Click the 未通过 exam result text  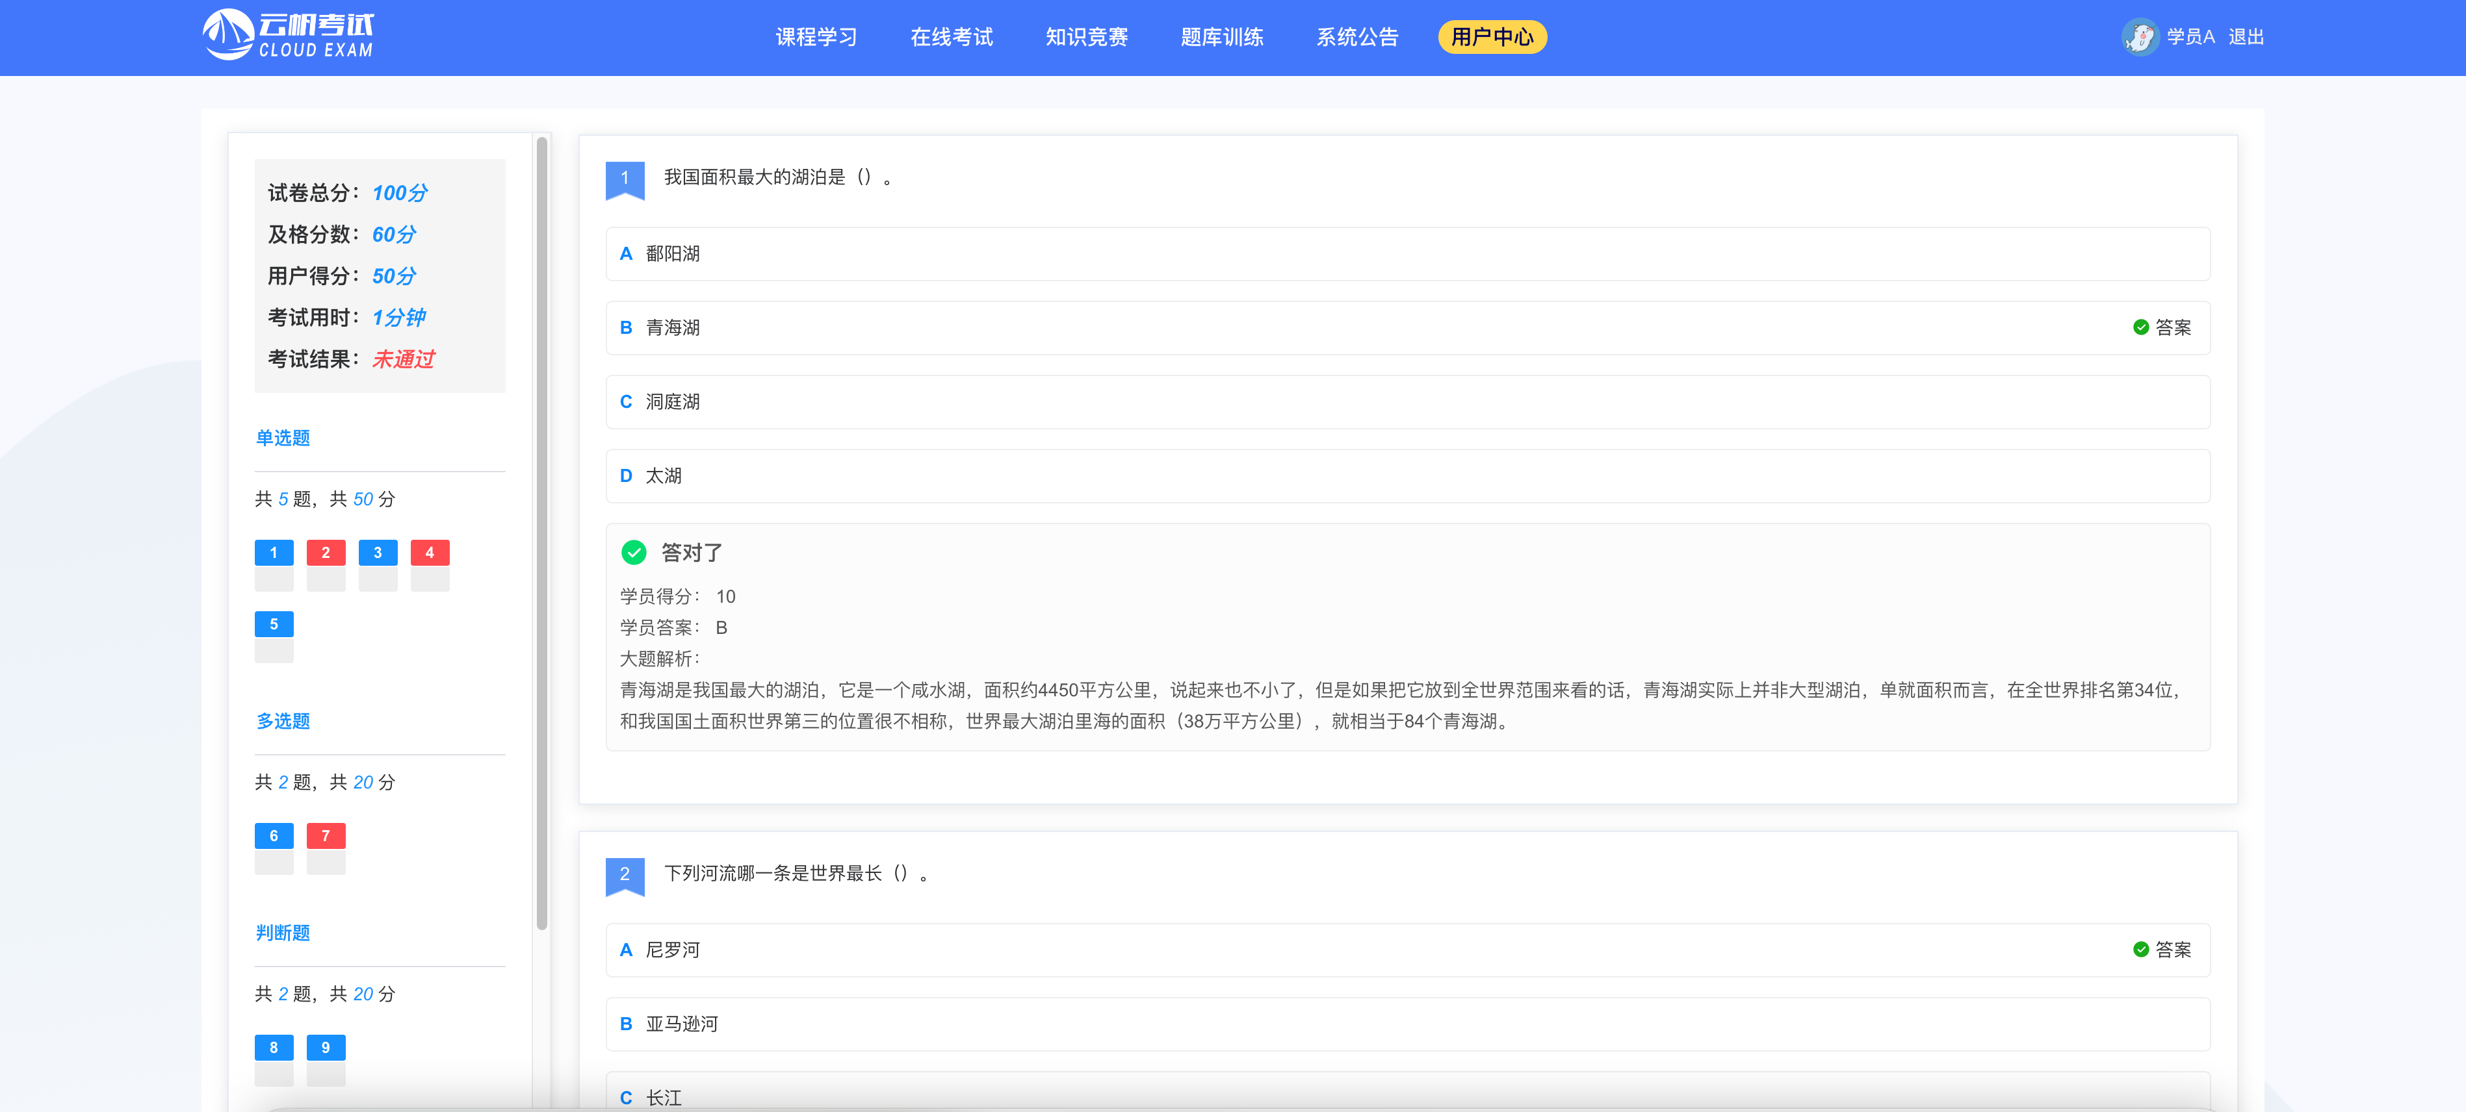click(x=403, y=359)
